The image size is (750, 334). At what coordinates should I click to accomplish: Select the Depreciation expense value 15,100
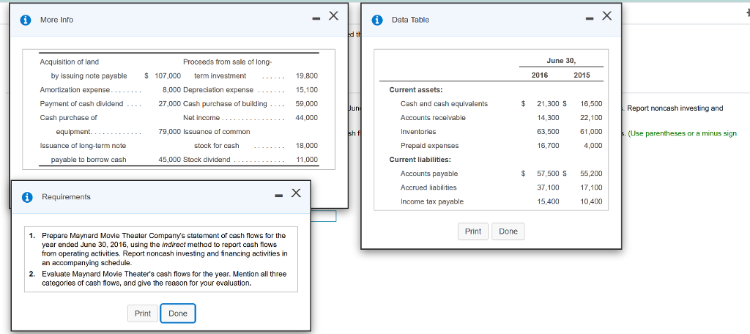point(307,90)
